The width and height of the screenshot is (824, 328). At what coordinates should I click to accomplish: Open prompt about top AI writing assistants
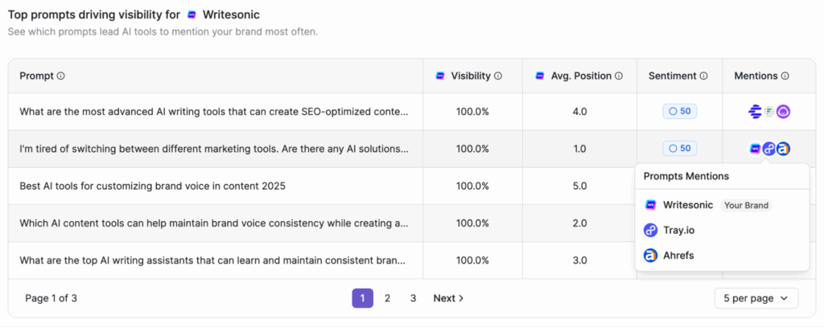(212, 260)
